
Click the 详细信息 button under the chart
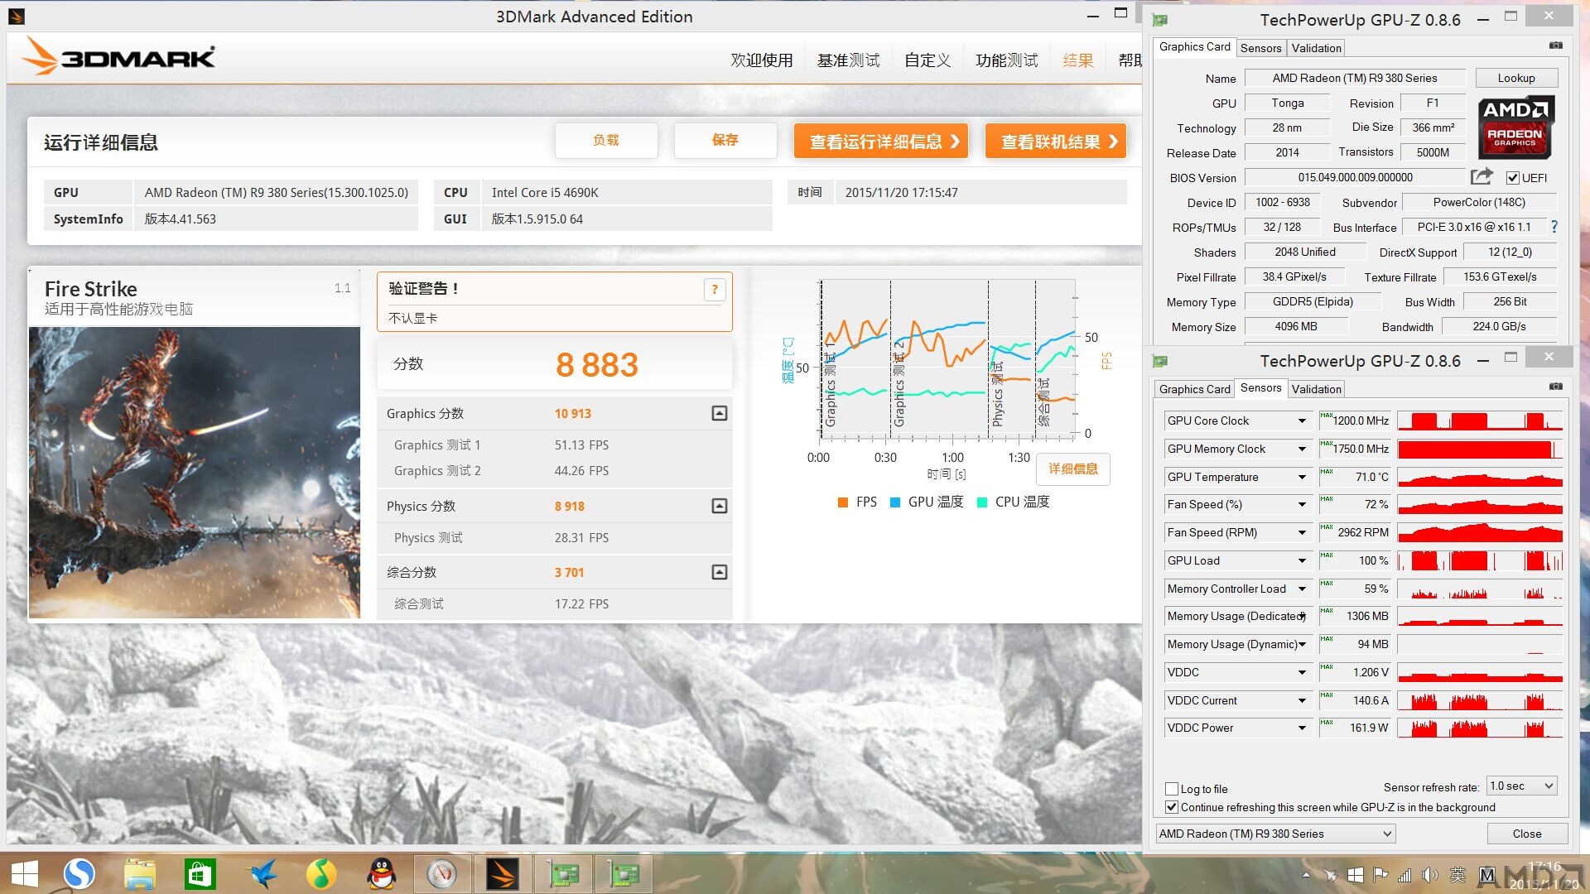(x=1073, y=469)
